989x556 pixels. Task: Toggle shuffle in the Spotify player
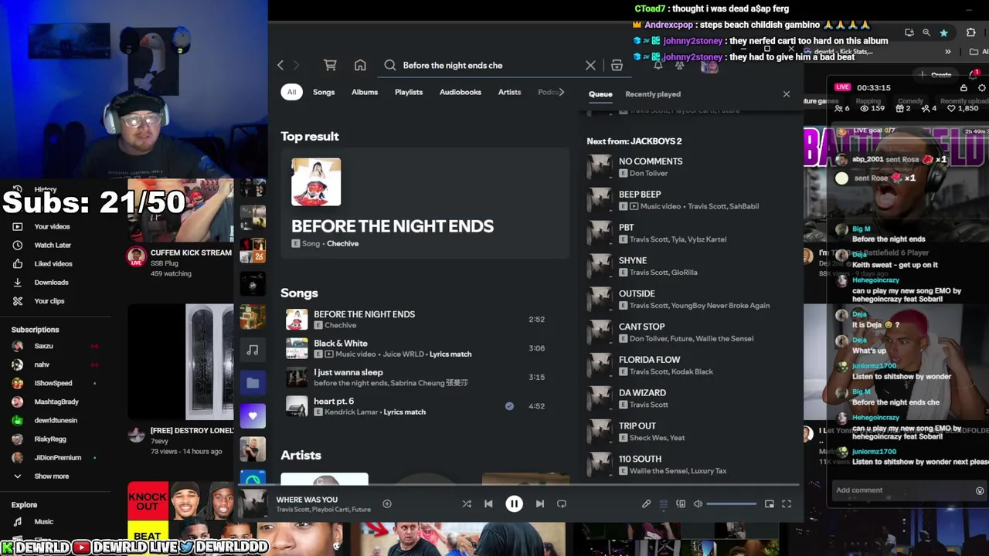467,504
